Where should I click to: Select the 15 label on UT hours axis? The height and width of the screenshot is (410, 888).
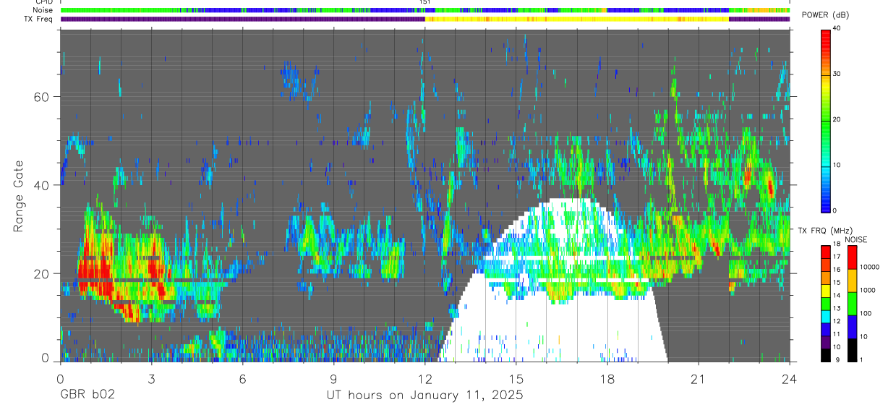(x=516, y=379)
